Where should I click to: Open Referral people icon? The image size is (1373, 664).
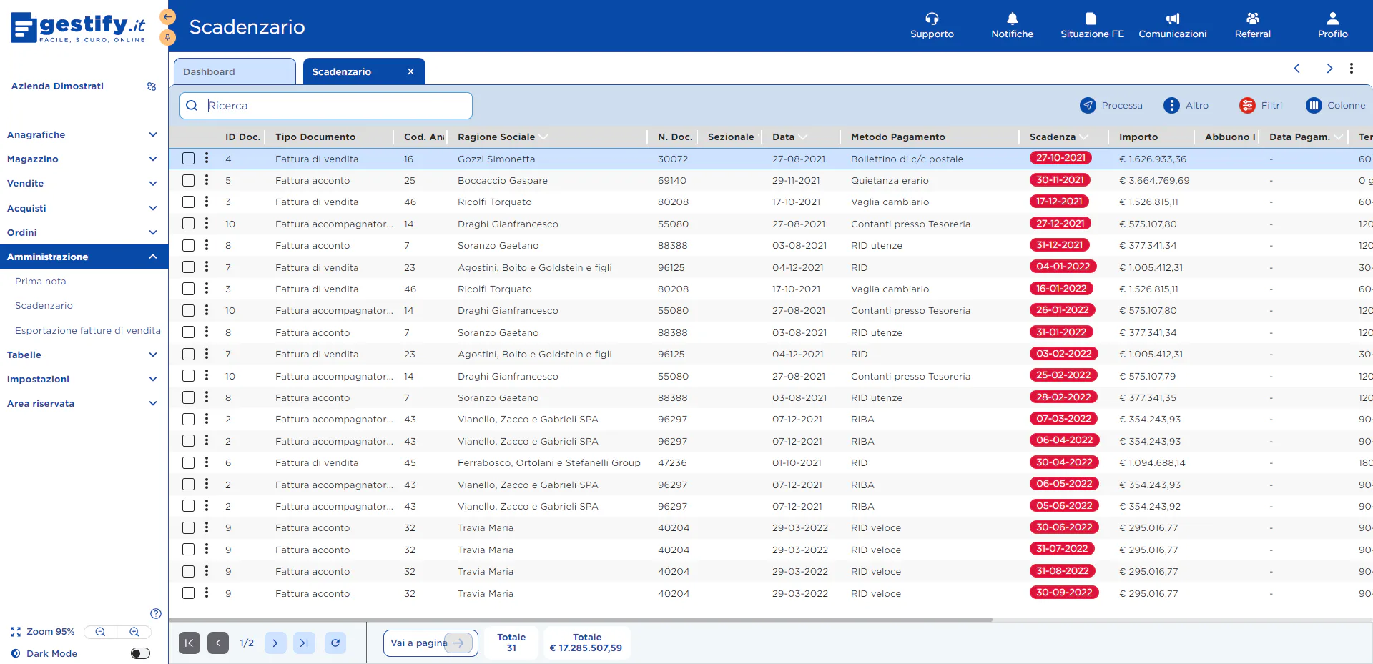point(1253,19)
